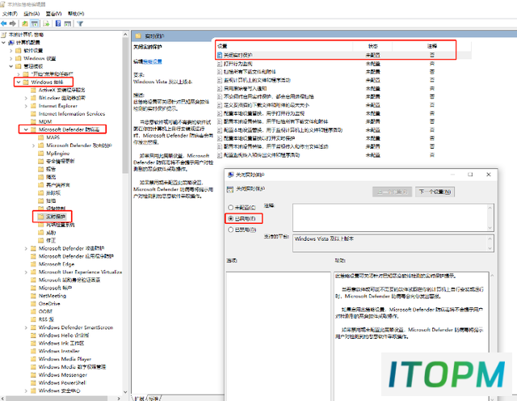The height and width of the screenshot is (401, 517).
Task: Select the 扫描所有下载文件和附件 policy row
Action: tap(343, 72)
